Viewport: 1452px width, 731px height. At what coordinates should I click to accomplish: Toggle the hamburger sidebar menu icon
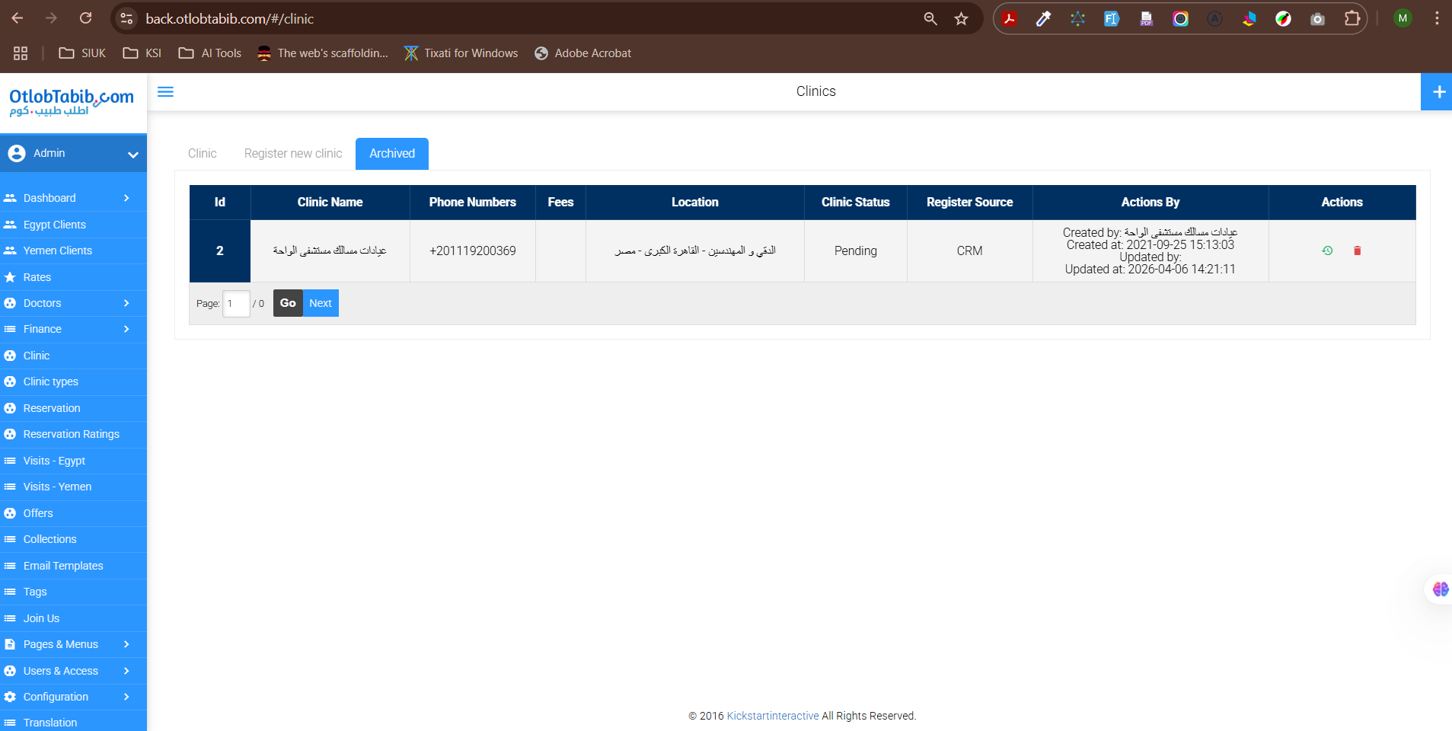point(165,92)
